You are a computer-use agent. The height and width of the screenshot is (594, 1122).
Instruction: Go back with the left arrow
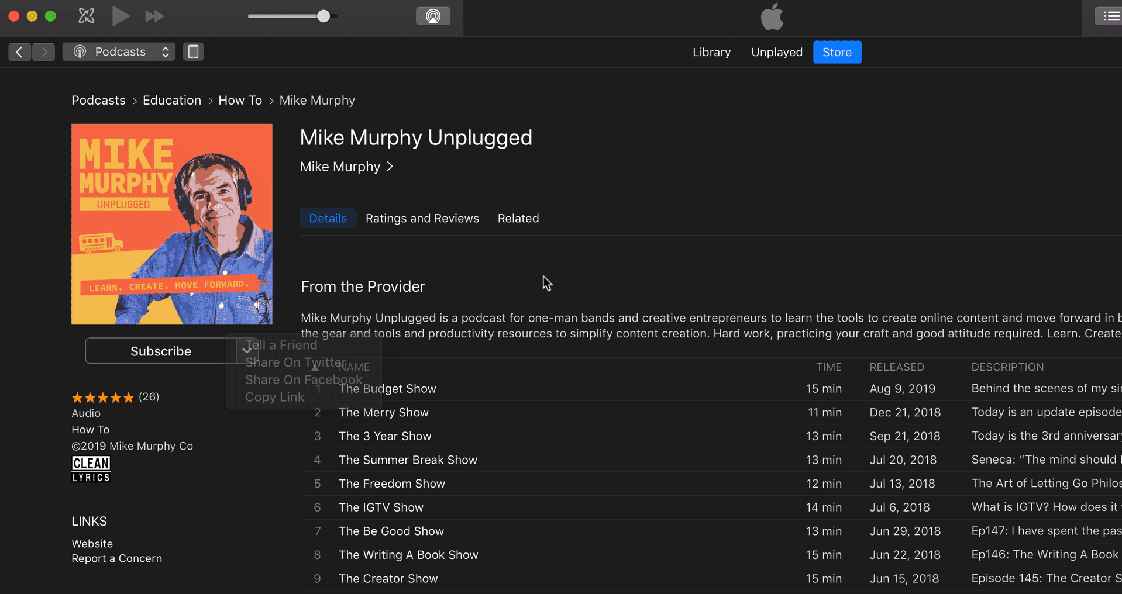[x=19, y=52]
